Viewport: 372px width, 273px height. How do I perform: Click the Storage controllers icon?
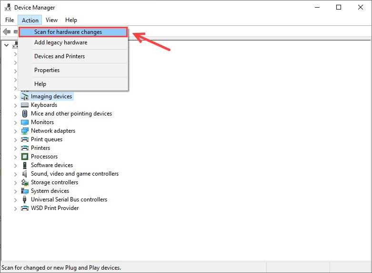click(25, 182)
